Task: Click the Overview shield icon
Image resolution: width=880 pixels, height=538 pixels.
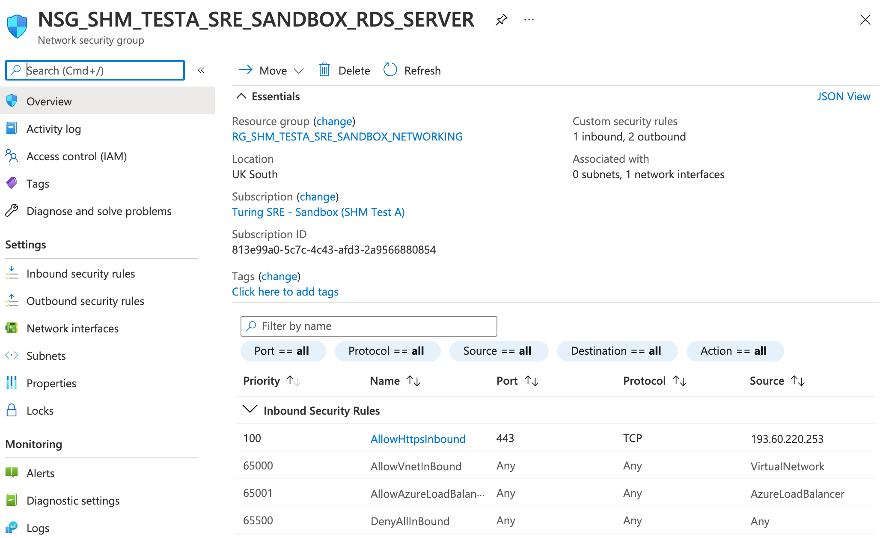Action: click(x=12, y=101)
